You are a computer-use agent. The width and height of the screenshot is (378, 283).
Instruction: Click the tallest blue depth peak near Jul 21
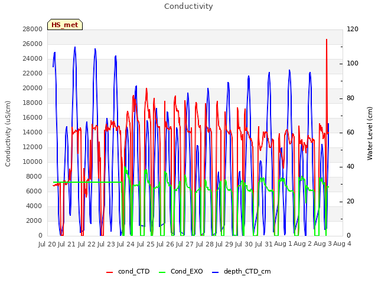pyautogui.click(x=75, y=47)
